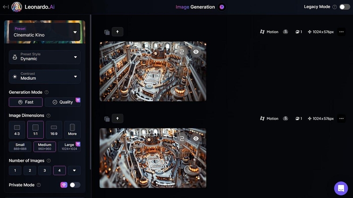The image size is (353, 198).
Task: Click the Private Mode help icon
Action: pos(39,185)
